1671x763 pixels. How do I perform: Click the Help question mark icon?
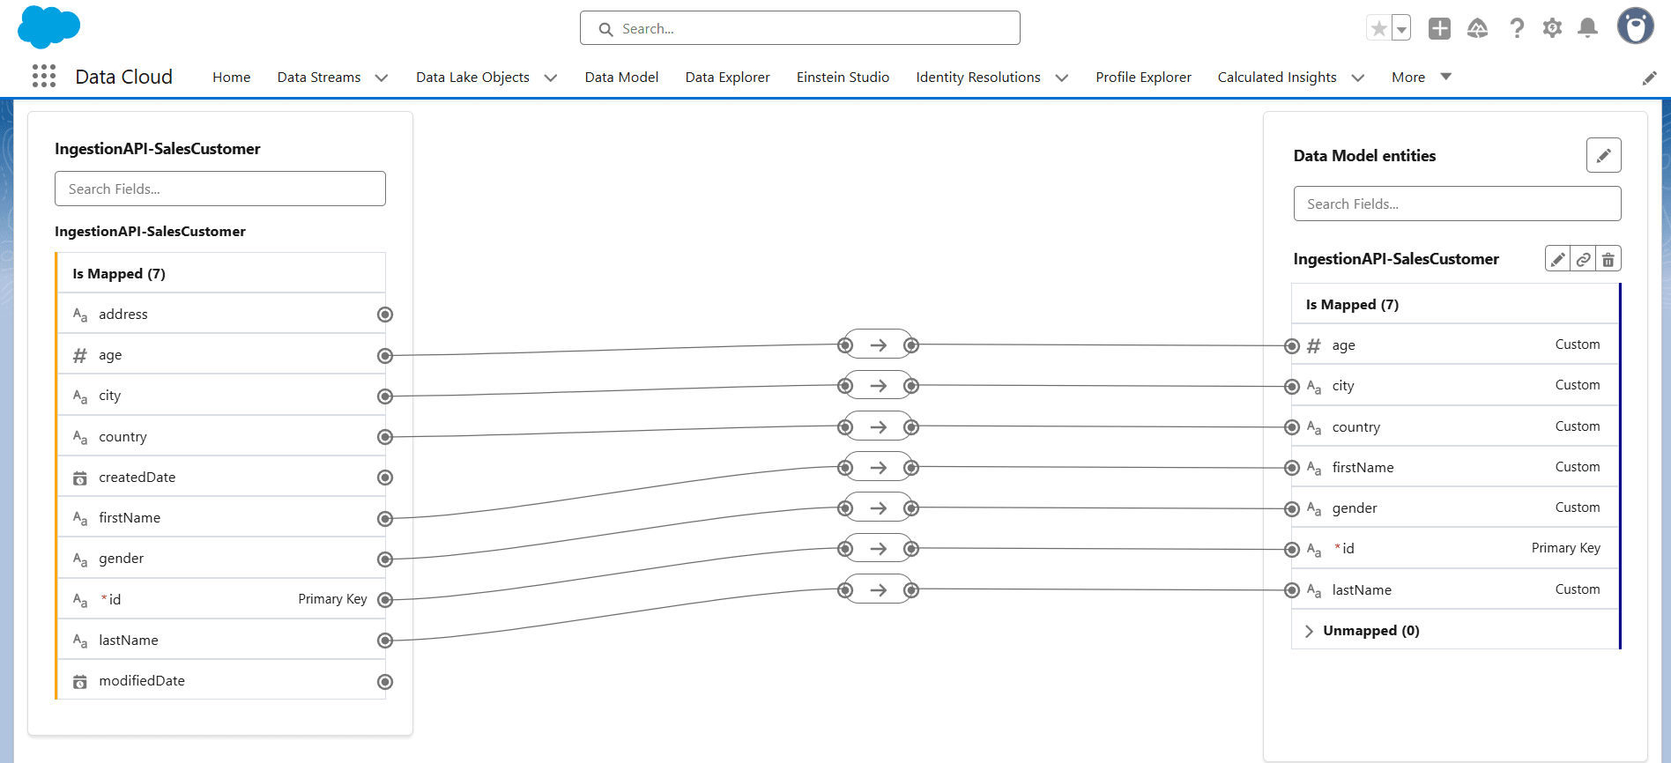1517,28
